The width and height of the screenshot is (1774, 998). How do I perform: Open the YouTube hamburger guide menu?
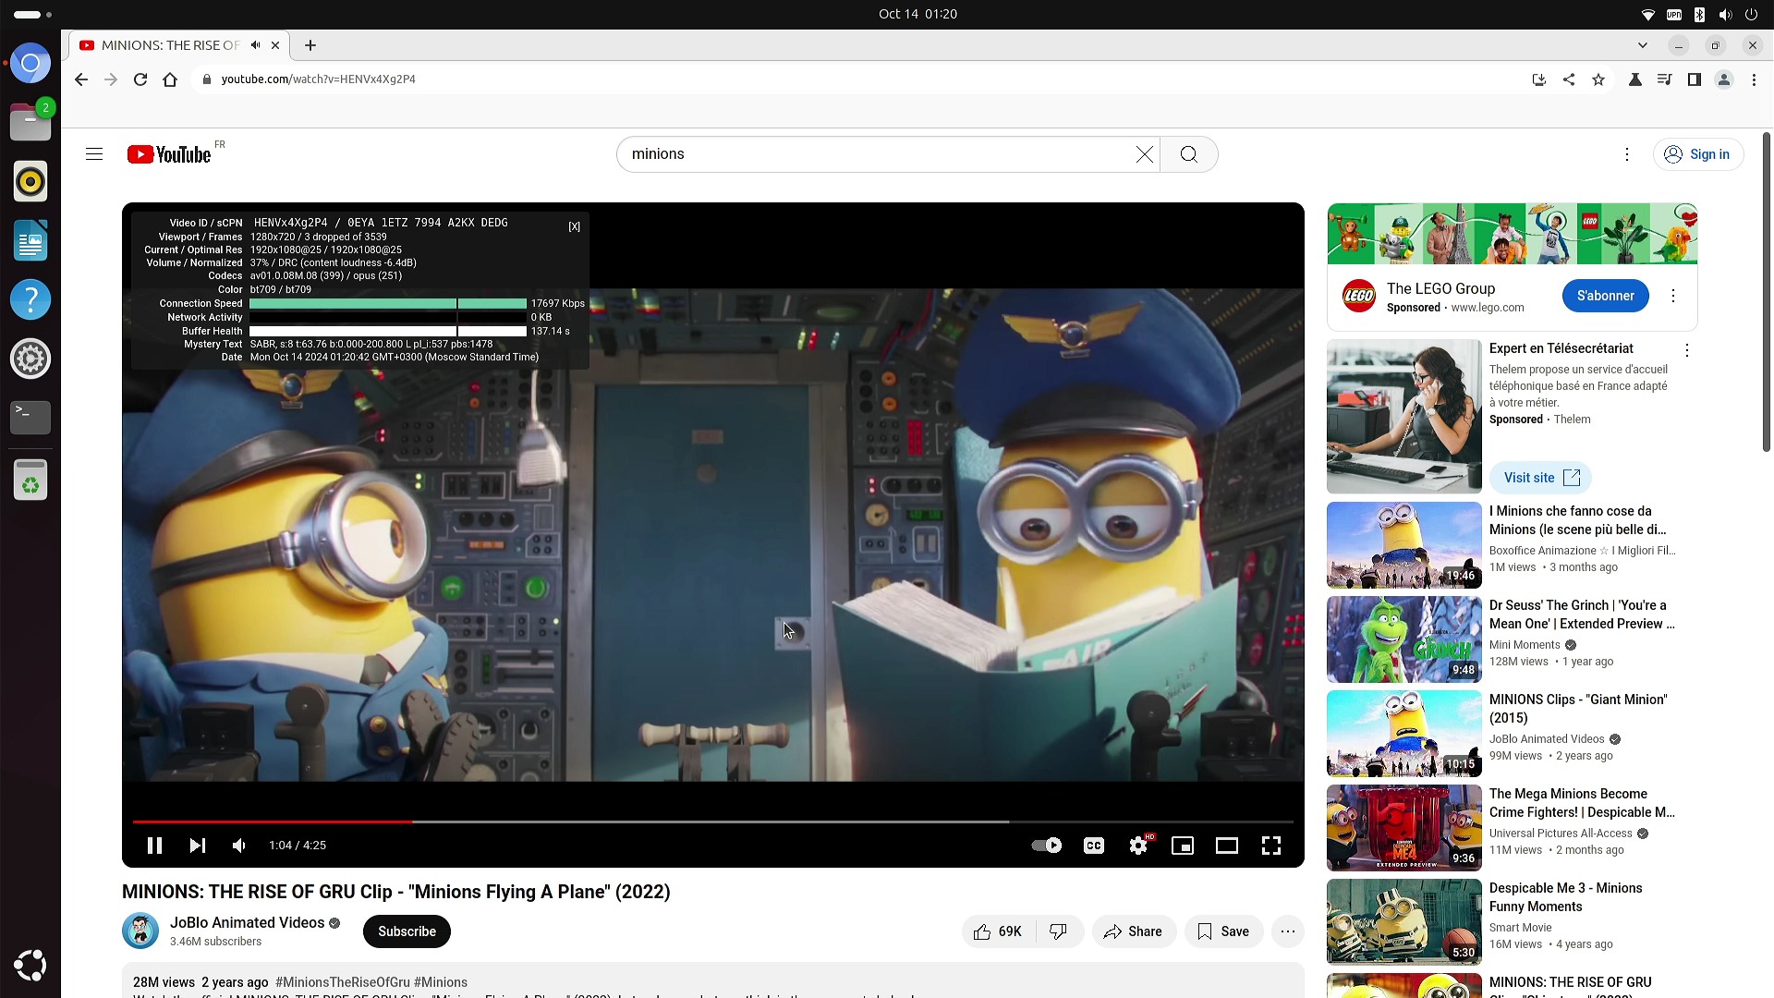coord(94,154)
